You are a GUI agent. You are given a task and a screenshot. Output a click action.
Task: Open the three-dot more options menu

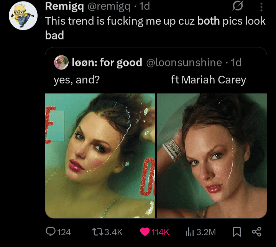tap(261, 7)
